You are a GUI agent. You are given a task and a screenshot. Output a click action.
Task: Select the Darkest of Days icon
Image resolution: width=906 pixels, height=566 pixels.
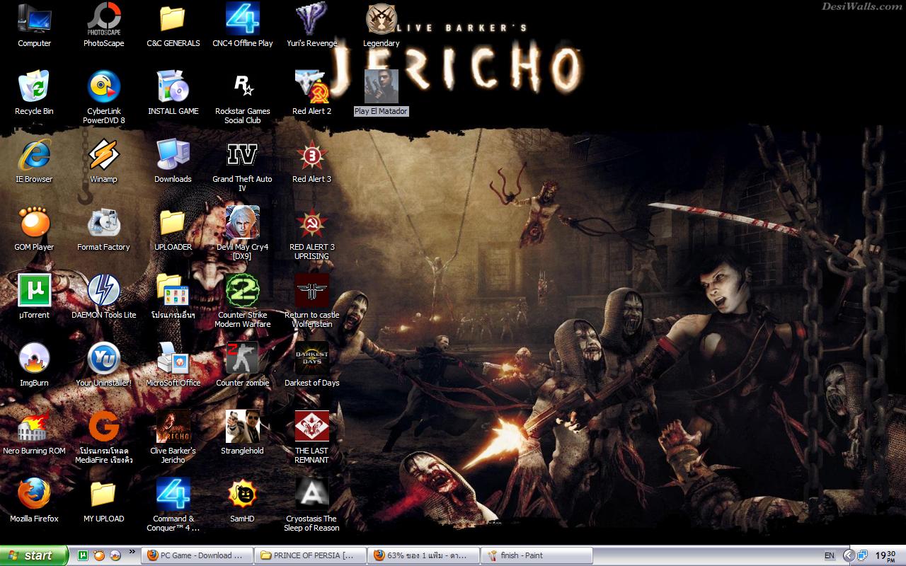click(x=311, y=359)
